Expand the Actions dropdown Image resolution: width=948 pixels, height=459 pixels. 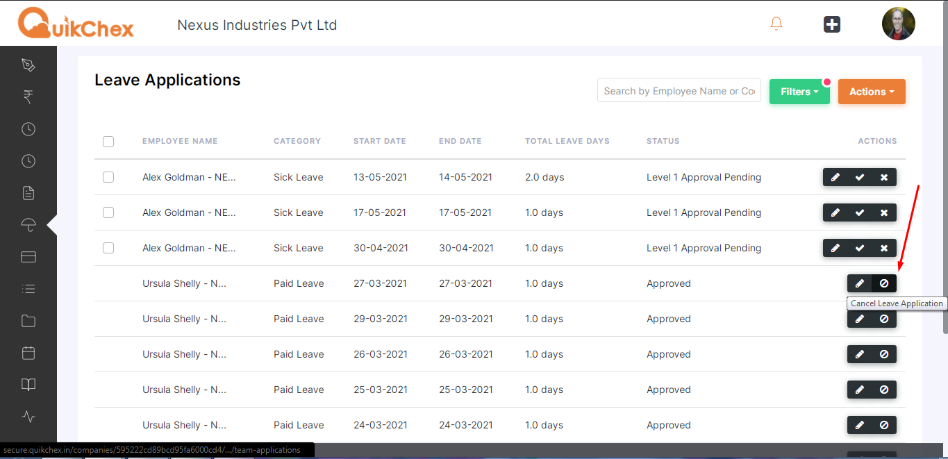872,91
